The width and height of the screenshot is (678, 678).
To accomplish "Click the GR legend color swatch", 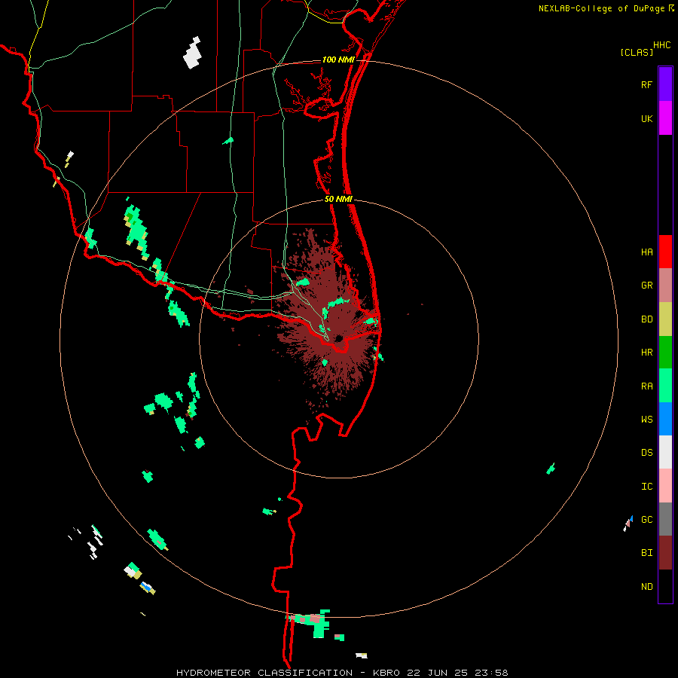I will (x=665, y=286).
